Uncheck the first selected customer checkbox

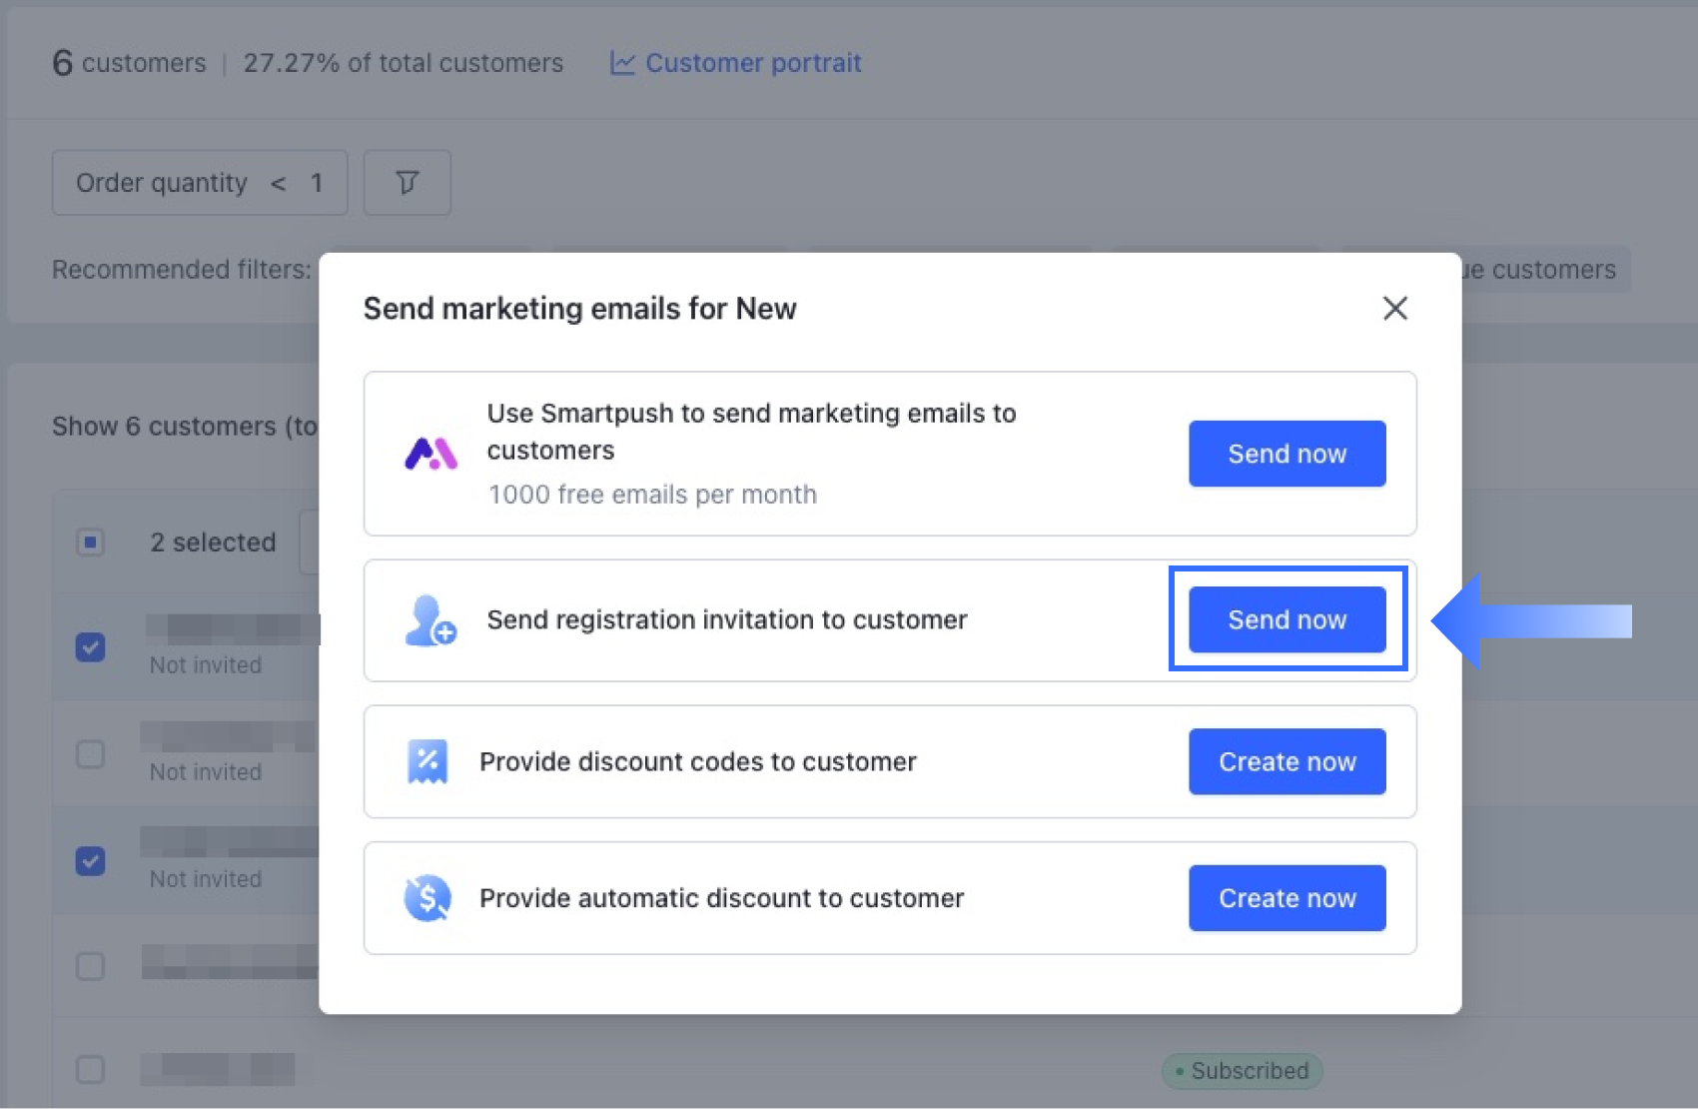tap(91, 647)
